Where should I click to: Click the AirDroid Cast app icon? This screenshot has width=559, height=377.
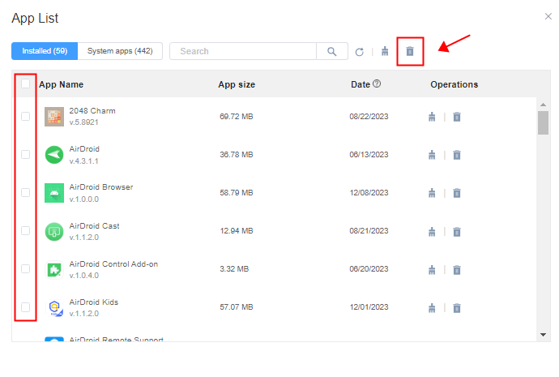(x=54, y=232)
